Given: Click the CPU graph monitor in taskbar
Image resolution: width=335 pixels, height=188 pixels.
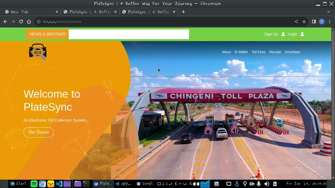Looking at the screenshot, I should pos(205,184).
